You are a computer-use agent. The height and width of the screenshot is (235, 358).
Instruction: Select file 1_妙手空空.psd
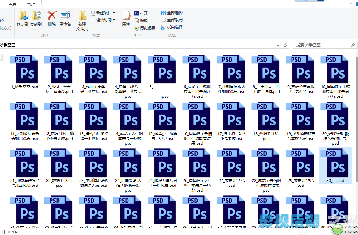coord(24,72)
